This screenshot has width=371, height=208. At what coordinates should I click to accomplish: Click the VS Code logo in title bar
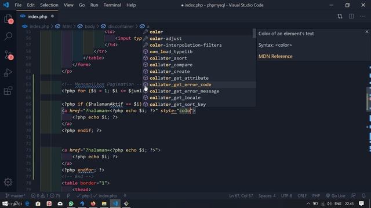(6, 5)
